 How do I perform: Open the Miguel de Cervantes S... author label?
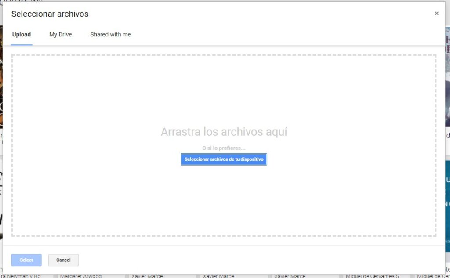coord(374,276)
